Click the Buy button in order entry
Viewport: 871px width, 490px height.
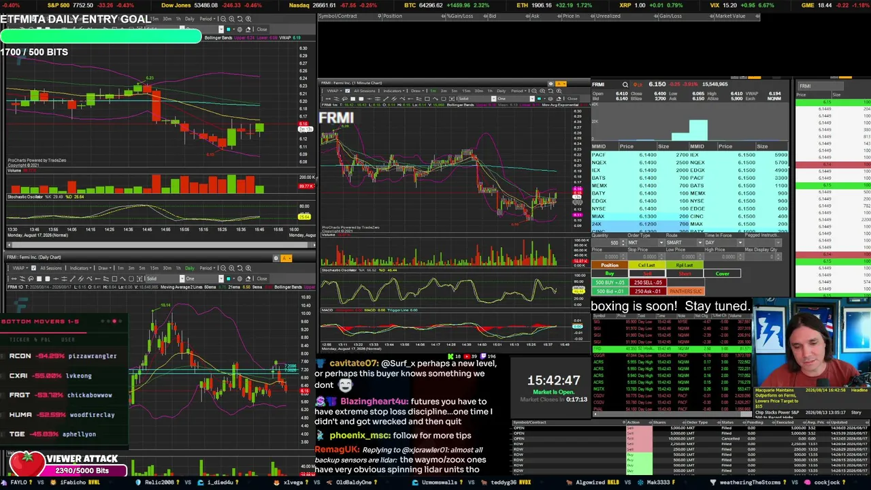610,274
